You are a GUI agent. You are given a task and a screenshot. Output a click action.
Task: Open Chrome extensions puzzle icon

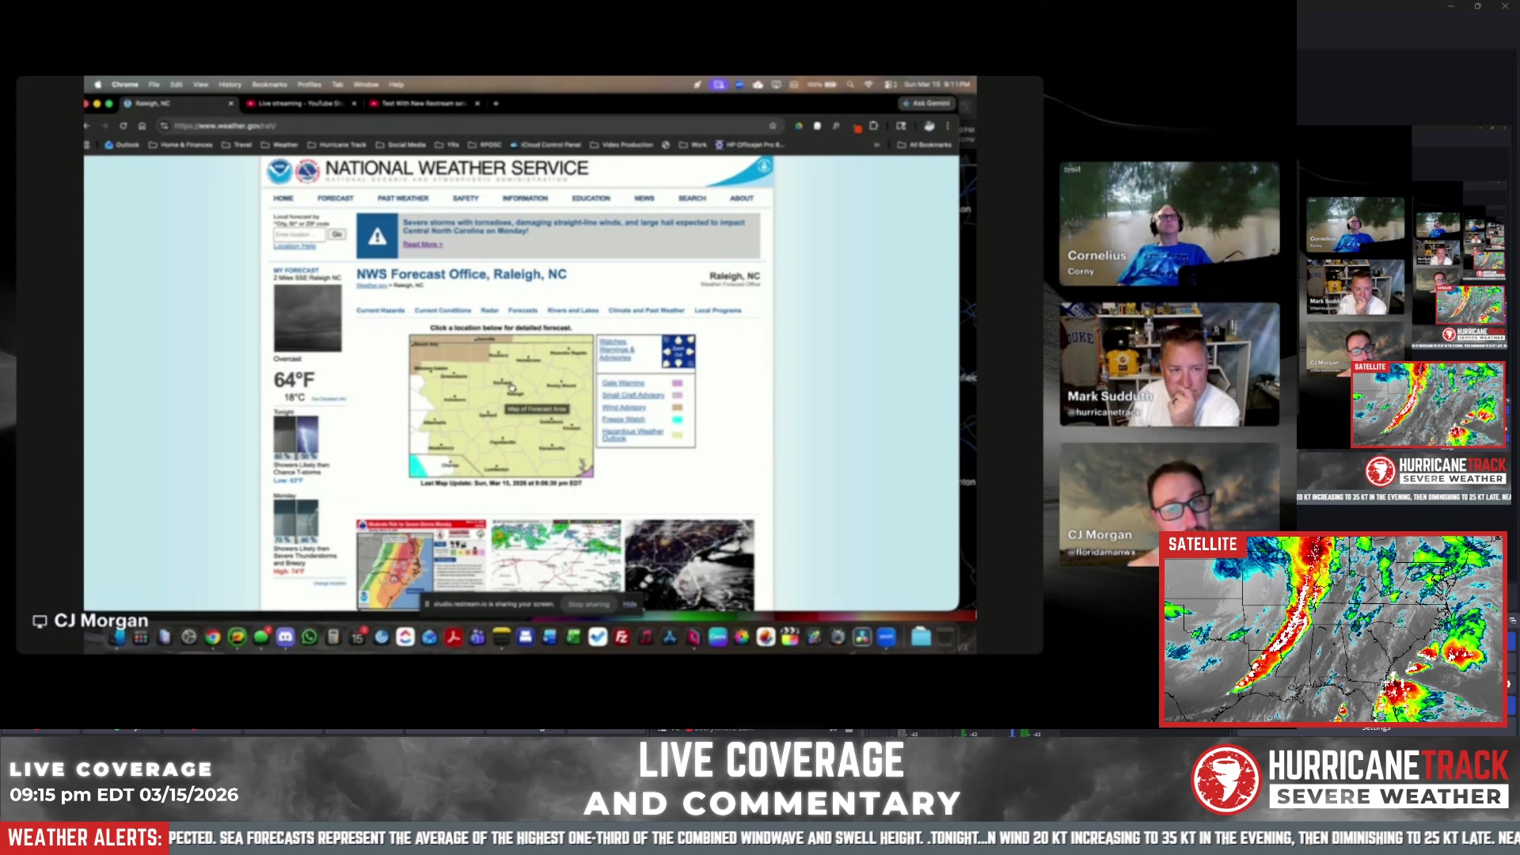click(873, 126)
